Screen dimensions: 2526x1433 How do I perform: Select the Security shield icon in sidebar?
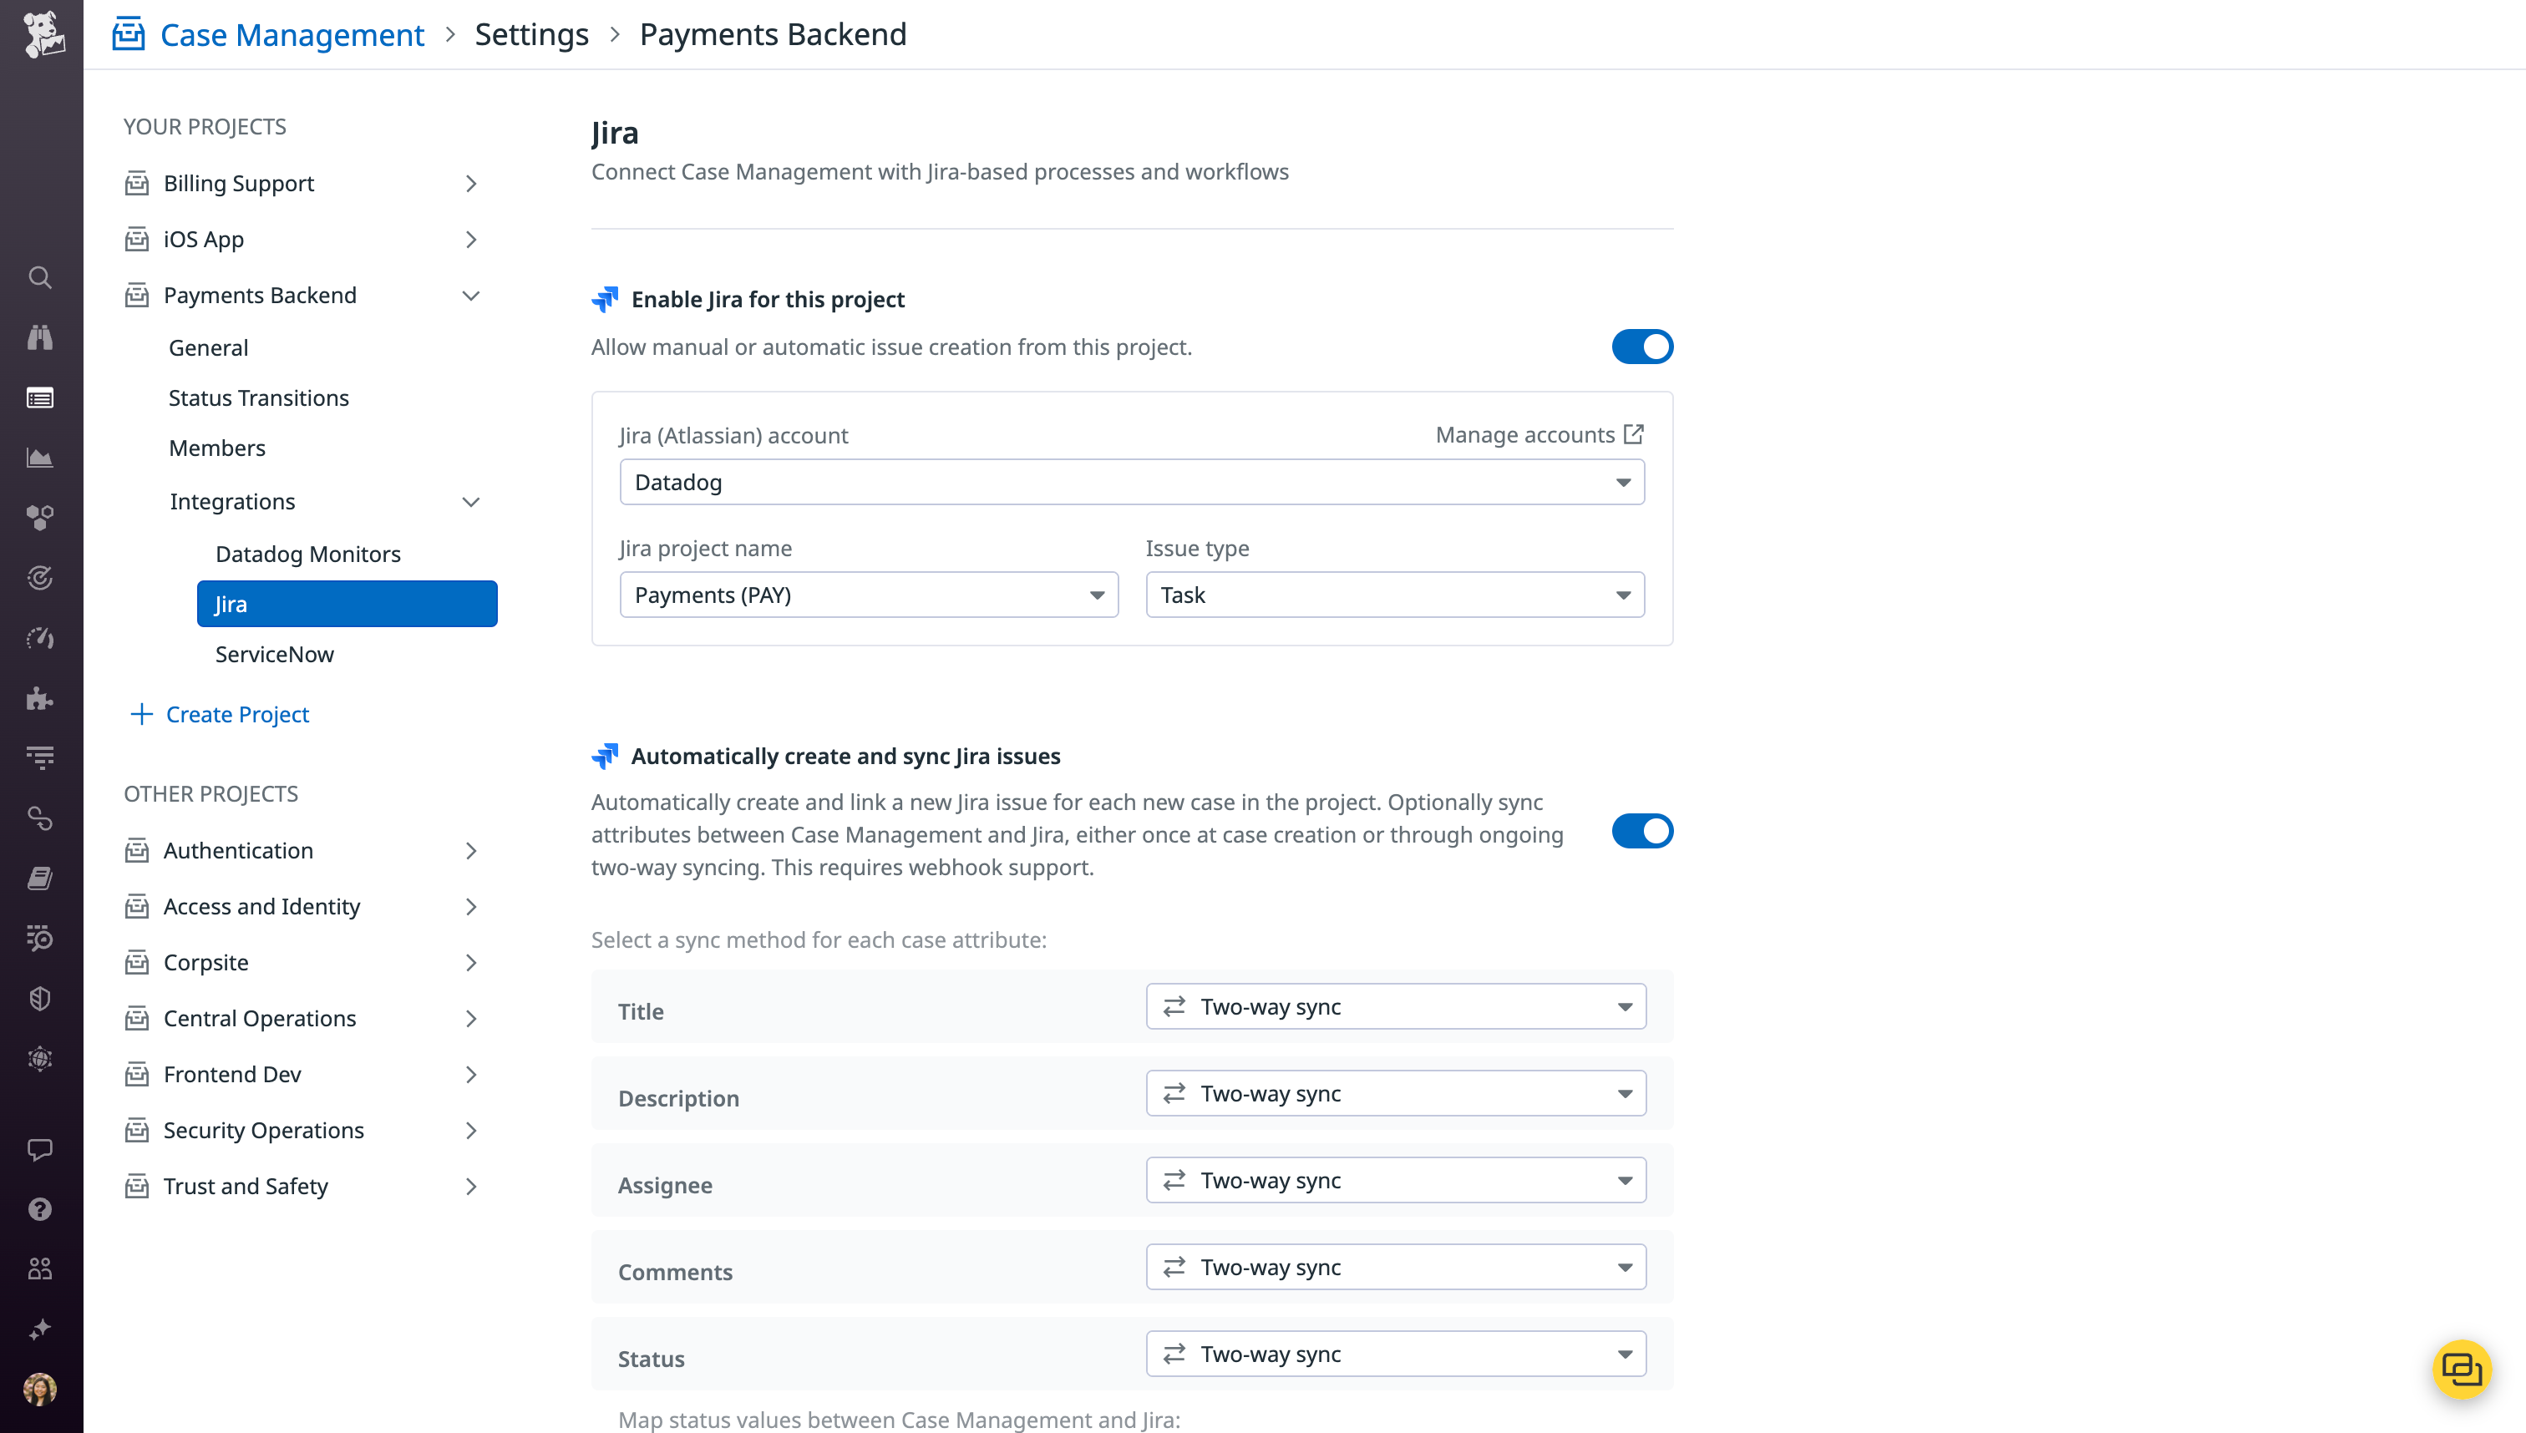pyautogui.click(x=39, y=998)
